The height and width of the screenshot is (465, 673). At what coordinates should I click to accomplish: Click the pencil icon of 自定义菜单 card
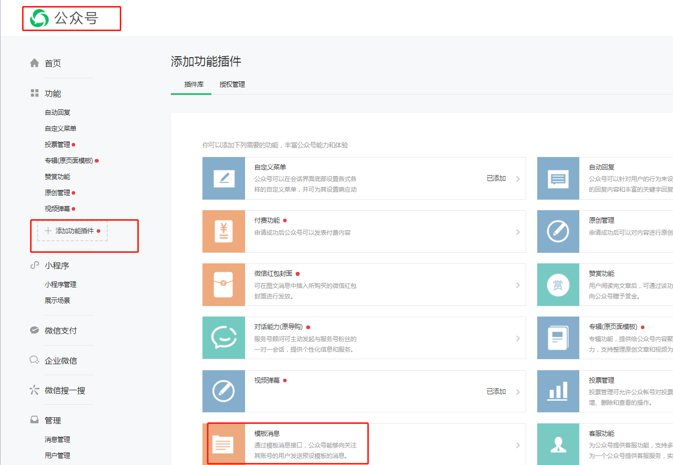223,179
